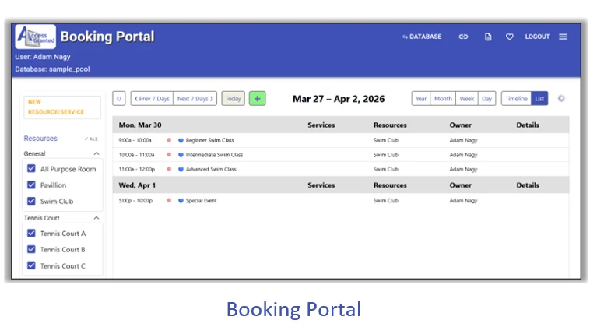
Task: Switch to Month view
Action: 443,99
